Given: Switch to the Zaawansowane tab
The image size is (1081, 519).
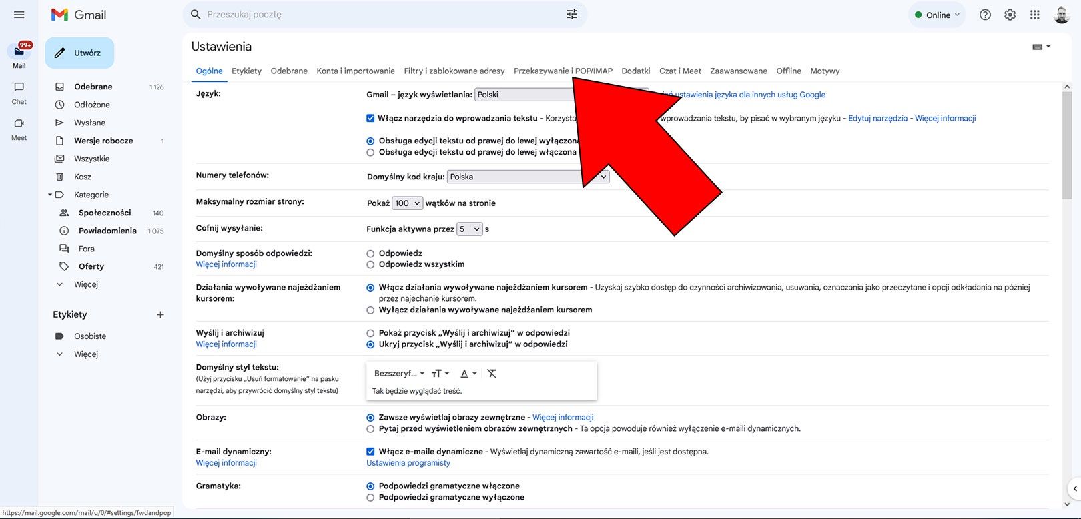Looking at the screenshot, I should click(x=739, y=71).
